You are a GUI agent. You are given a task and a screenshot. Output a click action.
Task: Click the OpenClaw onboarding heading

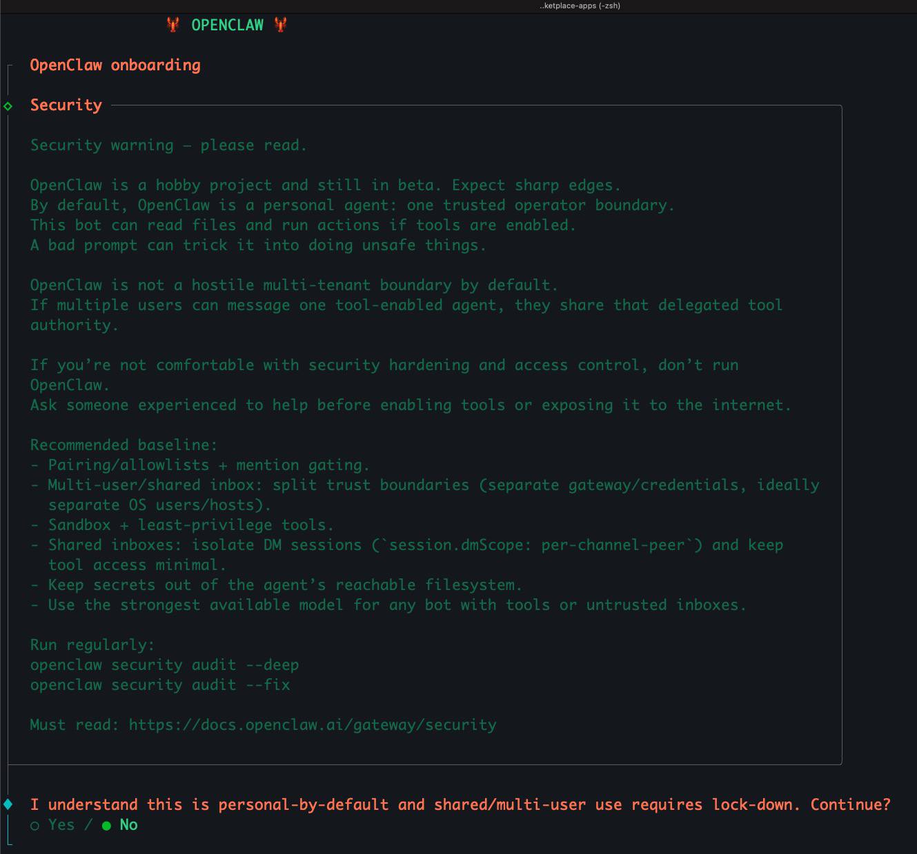tap(115, 65)
